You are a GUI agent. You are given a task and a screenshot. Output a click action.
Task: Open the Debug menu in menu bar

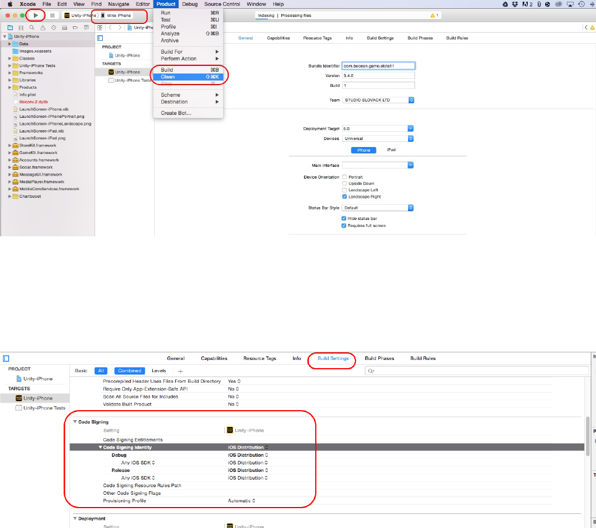[190, 4]
